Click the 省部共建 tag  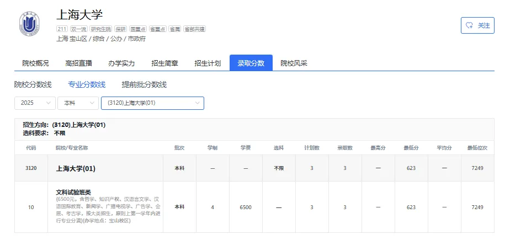194,29
